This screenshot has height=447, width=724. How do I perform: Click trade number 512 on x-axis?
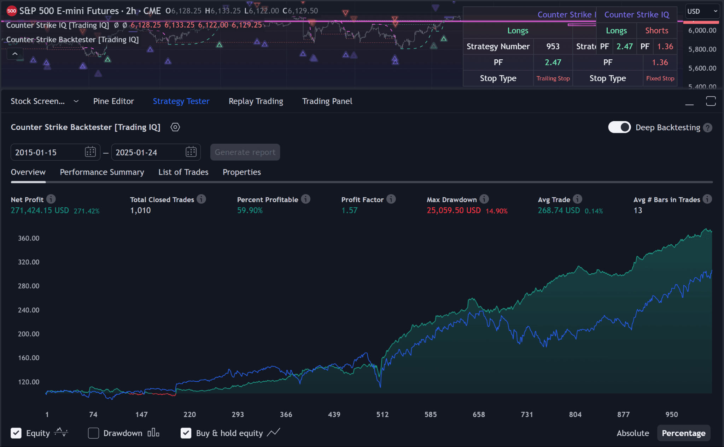coord(382,415)
